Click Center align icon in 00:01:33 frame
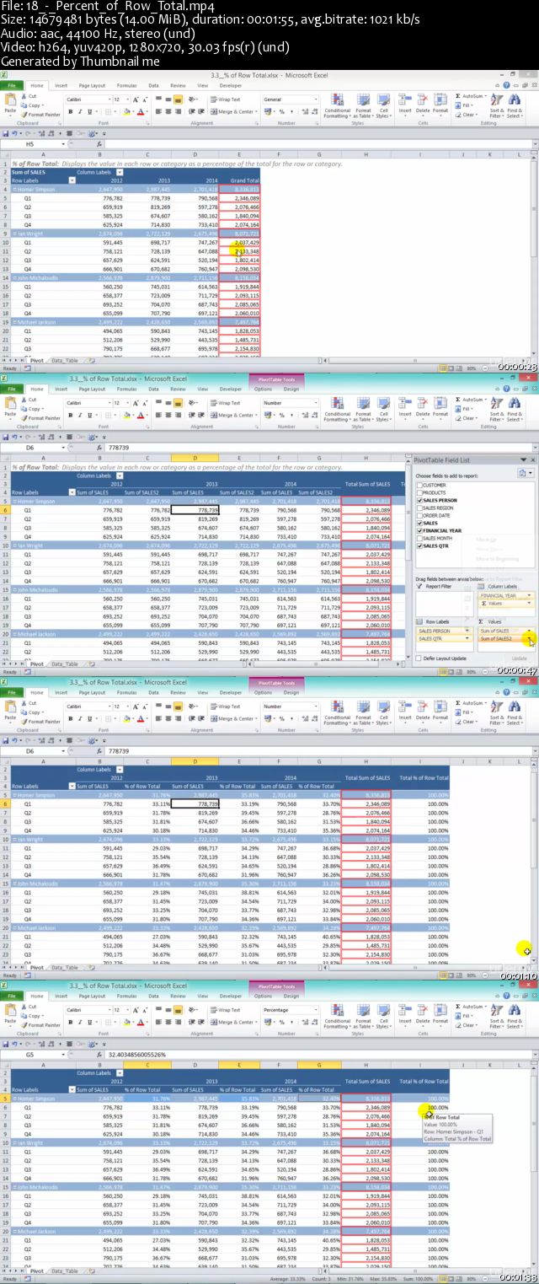 click(168, 1022)
